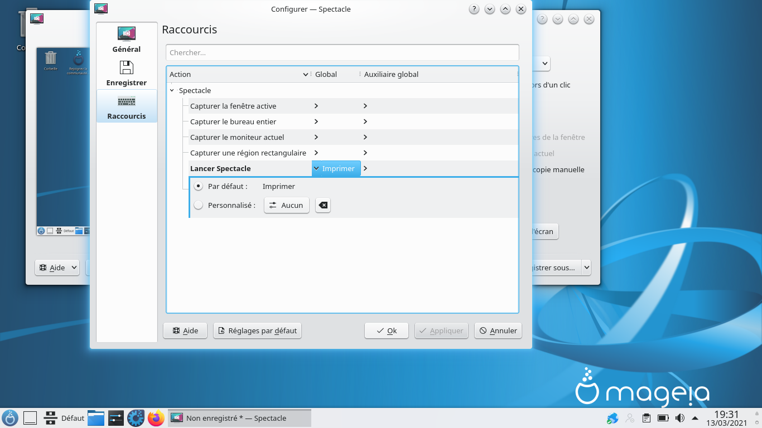Image resolution: width=762 pixels, height=428 pixels.
Task: Click the network globe tray icon
Action: coord(613,418)
